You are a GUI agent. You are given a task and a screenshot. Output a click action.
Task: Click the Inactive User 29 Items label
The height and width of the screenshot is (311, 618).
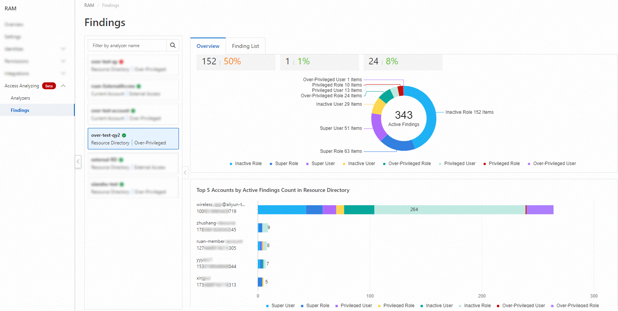coord(339,104)
